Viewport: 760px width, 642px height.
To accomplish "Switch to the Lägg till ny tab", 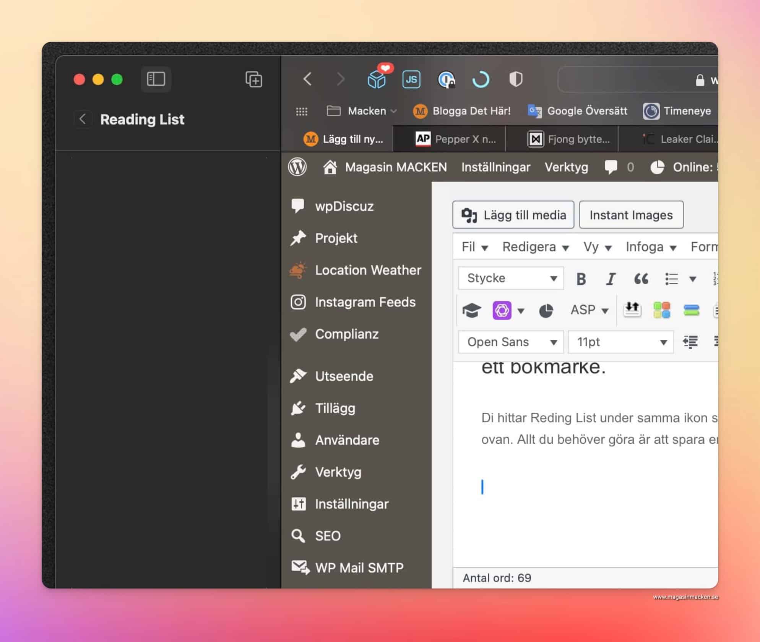I will tap(338, 139).
